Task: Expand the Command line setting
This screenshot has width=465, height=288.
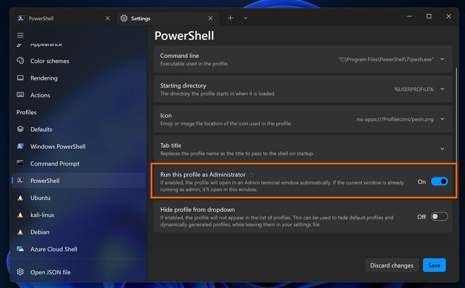Action: pyautogui.click(x=442, y=59)
